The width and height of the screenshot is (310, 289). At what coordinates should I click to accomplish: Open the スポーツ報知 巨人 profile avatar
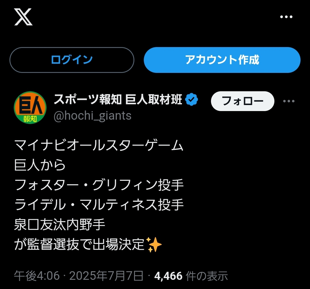tap(30, 107)
